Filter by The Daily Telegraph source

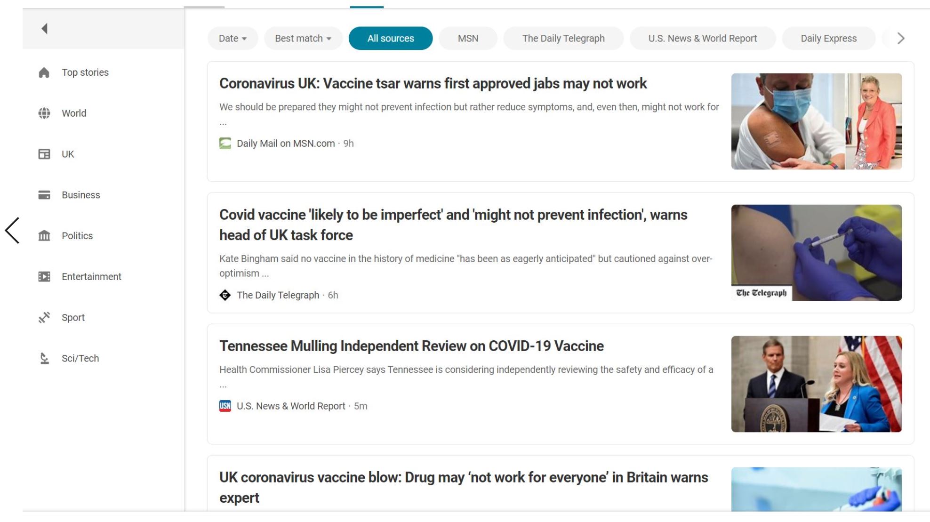click(x=563, y=39)
